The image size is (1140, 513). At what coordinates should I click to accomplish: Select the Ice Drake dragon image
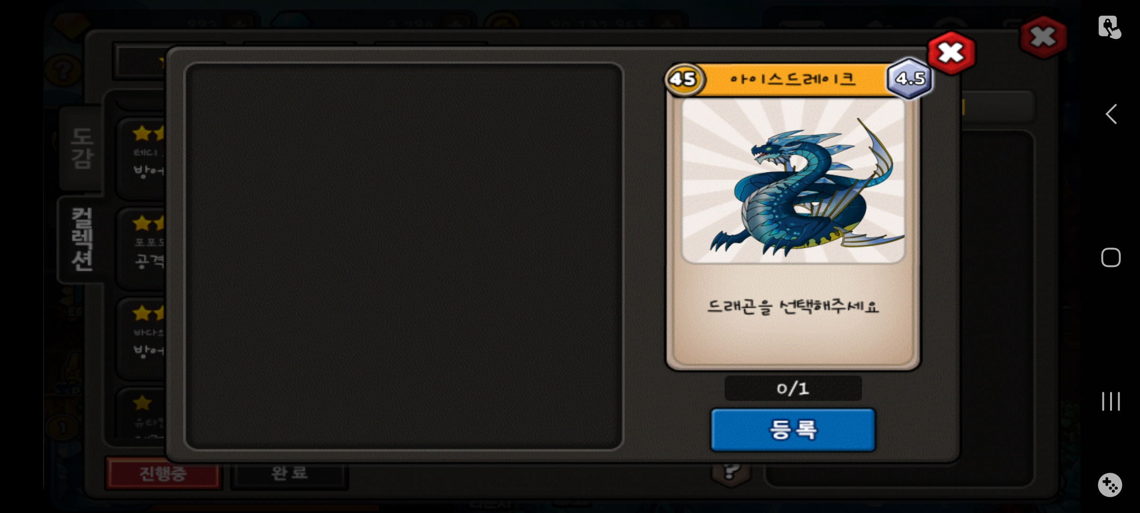(793, 180)
